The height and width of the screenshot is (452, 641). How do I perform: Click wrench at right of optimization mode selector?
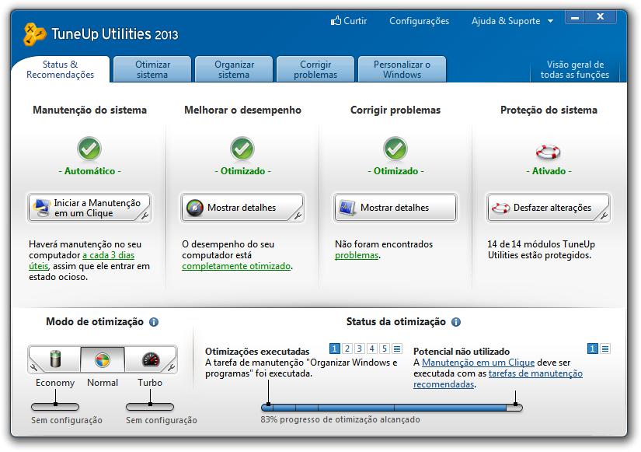point(172,367)
